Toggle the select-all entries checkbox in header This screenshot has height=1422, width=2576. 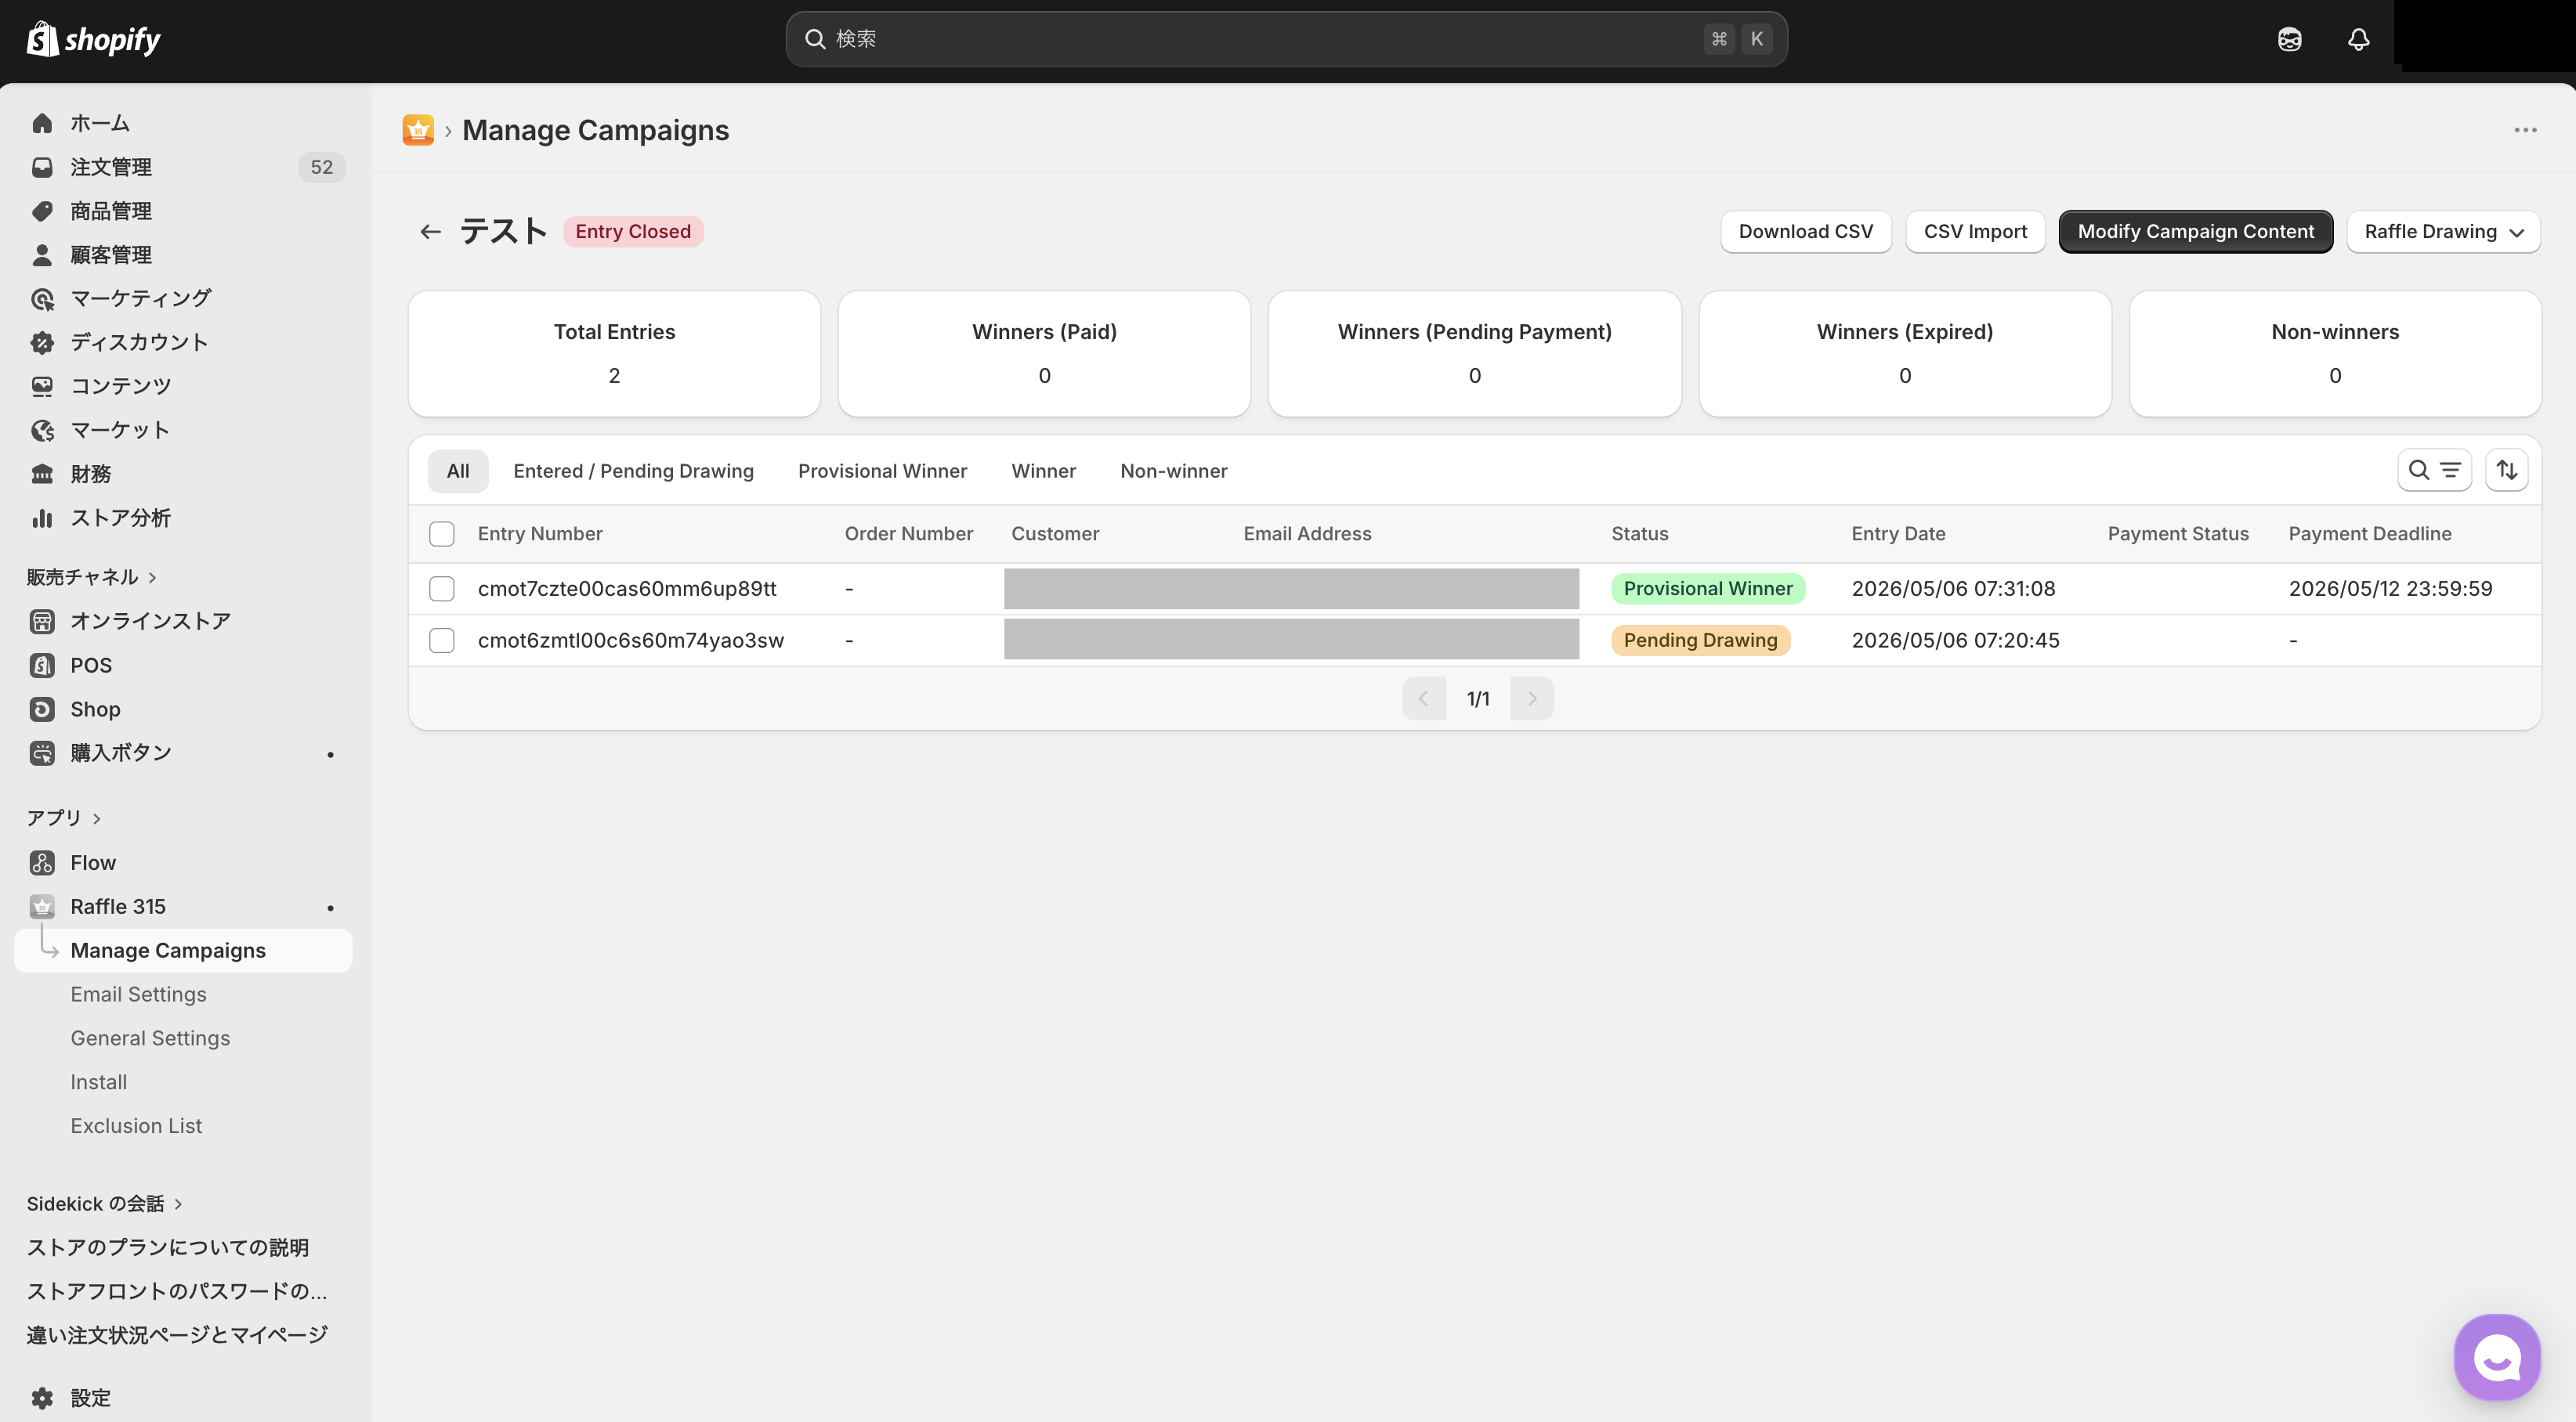coord(441,533)
